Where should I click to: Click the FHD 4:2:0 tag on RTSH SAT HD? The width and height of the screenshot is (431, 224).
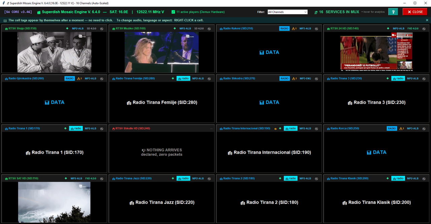click(91, 179)
